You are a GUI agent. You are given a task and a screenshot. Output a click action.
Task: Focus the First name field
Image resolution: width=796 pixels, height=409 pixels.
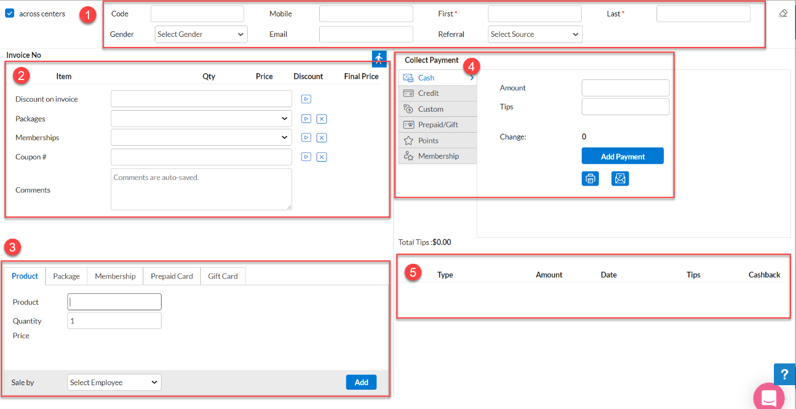click(x=535, y=14)
